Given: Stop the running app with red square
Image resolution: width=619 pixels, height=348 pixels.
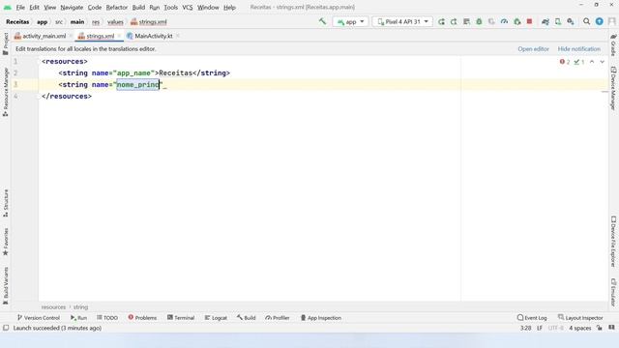Looking at the screenshot, I should click(529, 21).
